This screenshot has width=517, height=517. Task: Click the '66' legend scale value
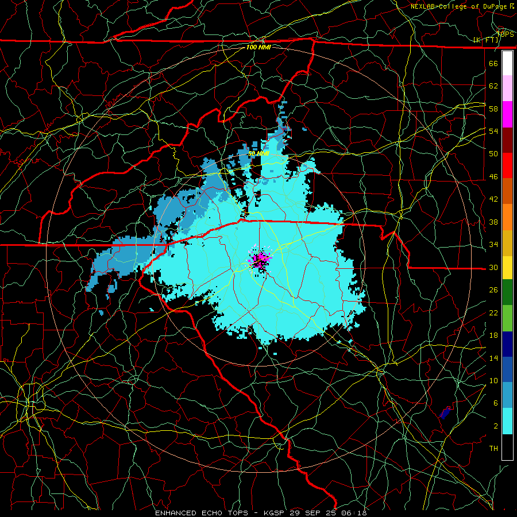(x=493, y=64)
